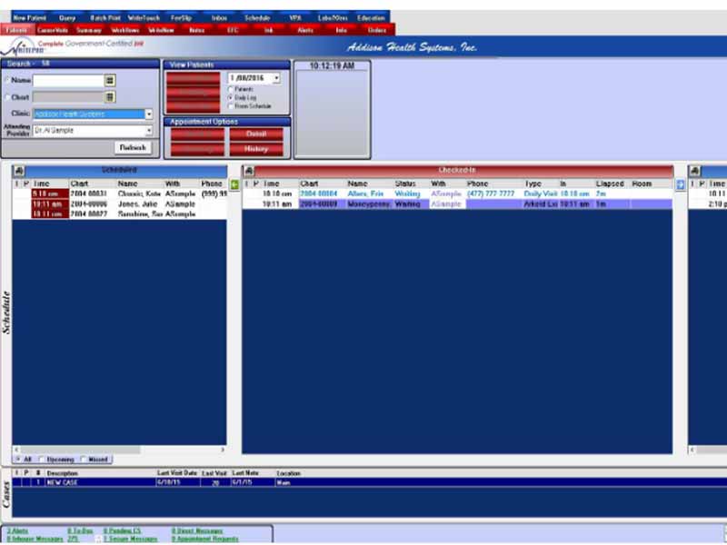Click the green arrow icon beside the Scheduled list
Screen dimensions: 727x545
[234, 184]
